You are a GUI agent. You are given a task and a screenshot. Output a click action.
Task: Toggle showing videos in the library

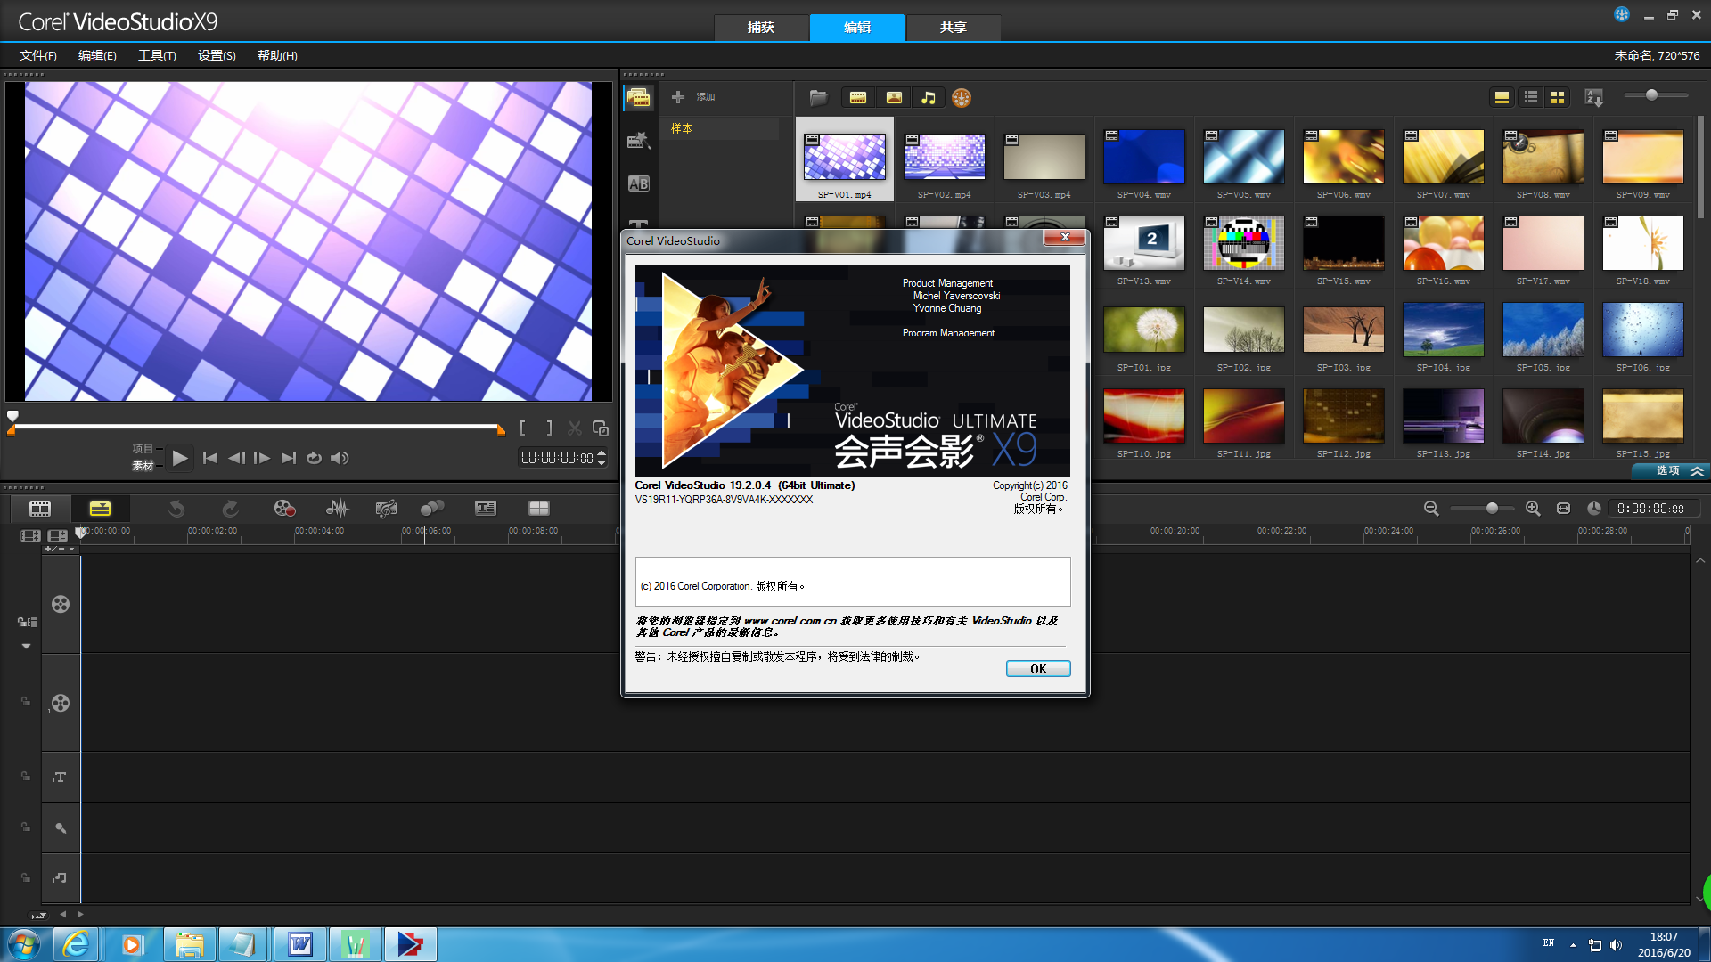click(858, 97)
